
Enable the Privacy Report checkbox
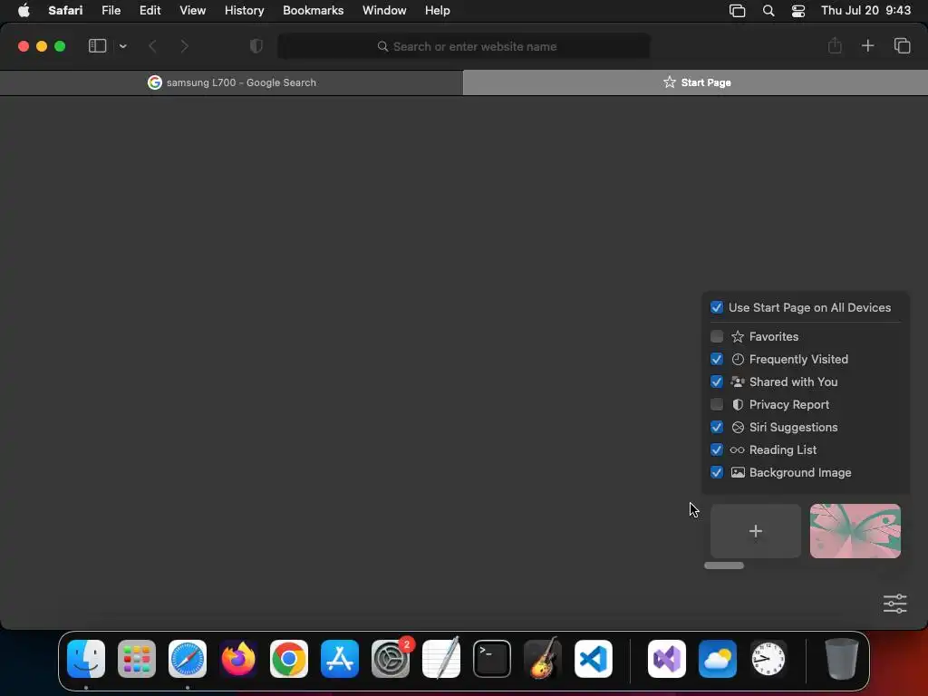(717, 404)
